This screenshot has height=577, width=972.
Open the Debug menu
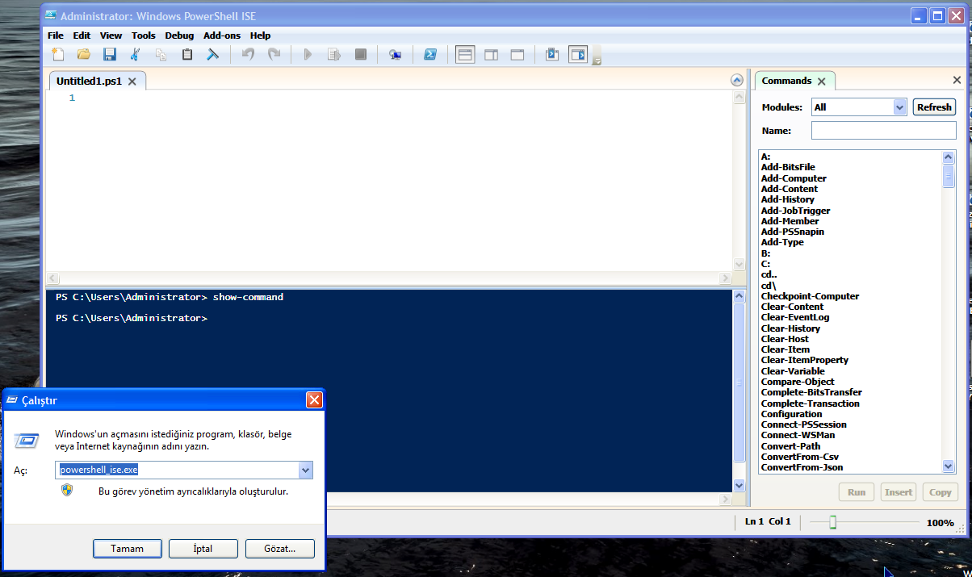coord(179,36)
